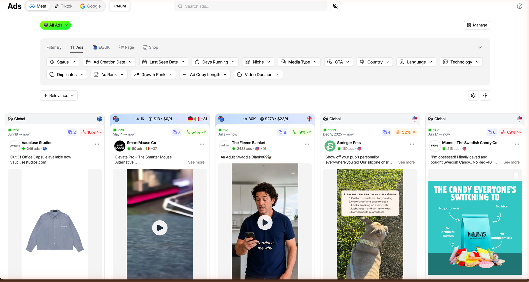Click the green All Ads button
This screenshot has width=529, height=282.
[x=56, y=25]
